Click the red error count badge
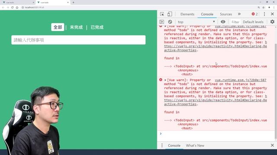The image size is (277, 155). coord(254,14)
